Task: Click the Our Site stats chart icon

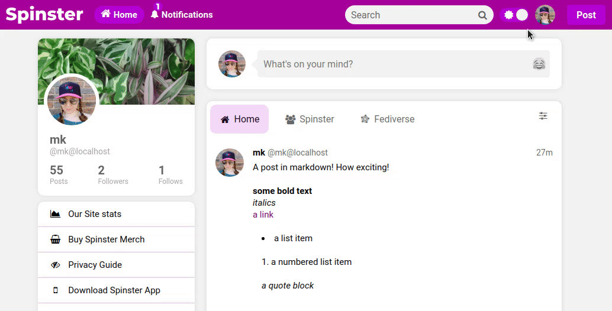Action: pos(56,214)
